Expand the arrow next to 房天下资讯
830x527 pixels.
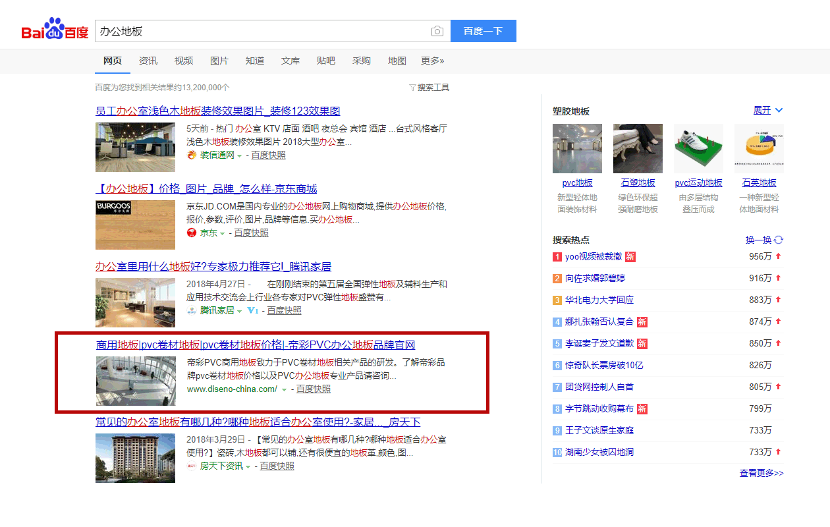click(248, 467)
